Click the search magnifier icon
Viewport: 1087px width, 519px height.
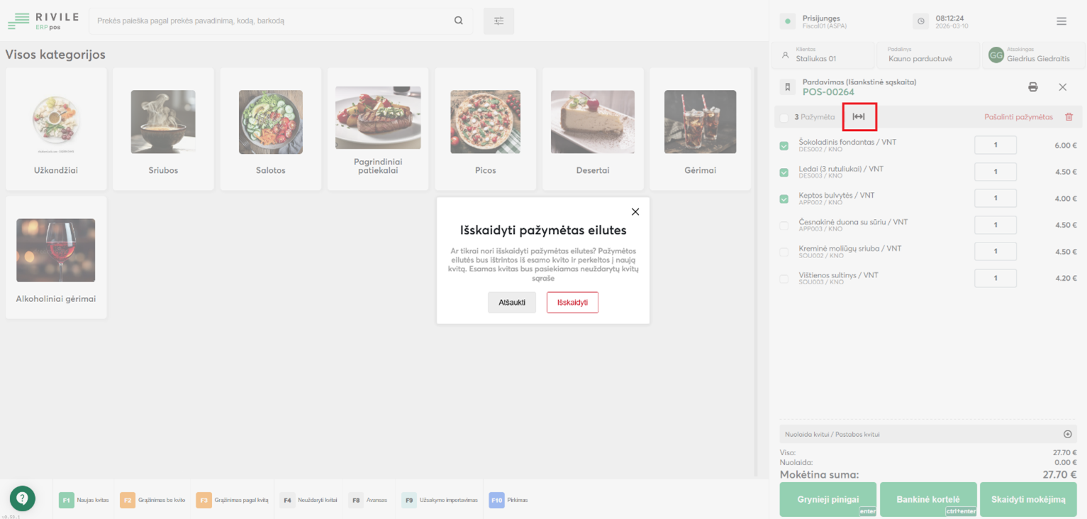coord(459,21)
